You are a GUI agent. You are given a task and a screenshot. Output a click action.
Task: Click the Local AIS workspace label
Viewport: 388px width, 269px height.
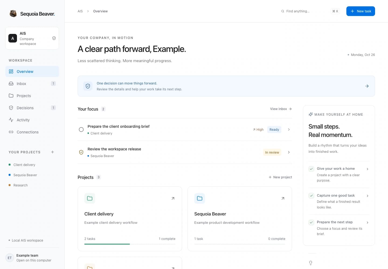(x=26, y=240)
